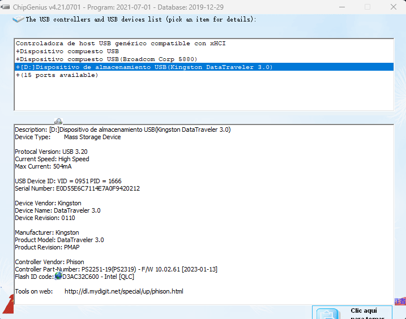The width and height of the screenshot is (406, 319).
Task: Click 'Device Revision: 0110' text
Action: [45, 218]
